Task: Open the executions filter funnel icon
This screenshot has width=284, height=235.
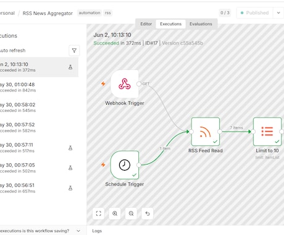Action: click(x=74, y=51)
